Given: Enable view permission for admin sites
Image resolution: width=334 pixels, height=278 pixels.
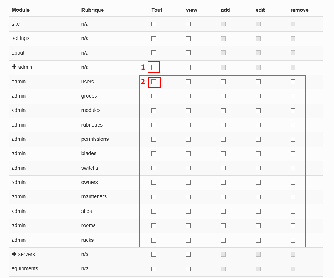Looking at the screenshot, I should coord(188,211).
